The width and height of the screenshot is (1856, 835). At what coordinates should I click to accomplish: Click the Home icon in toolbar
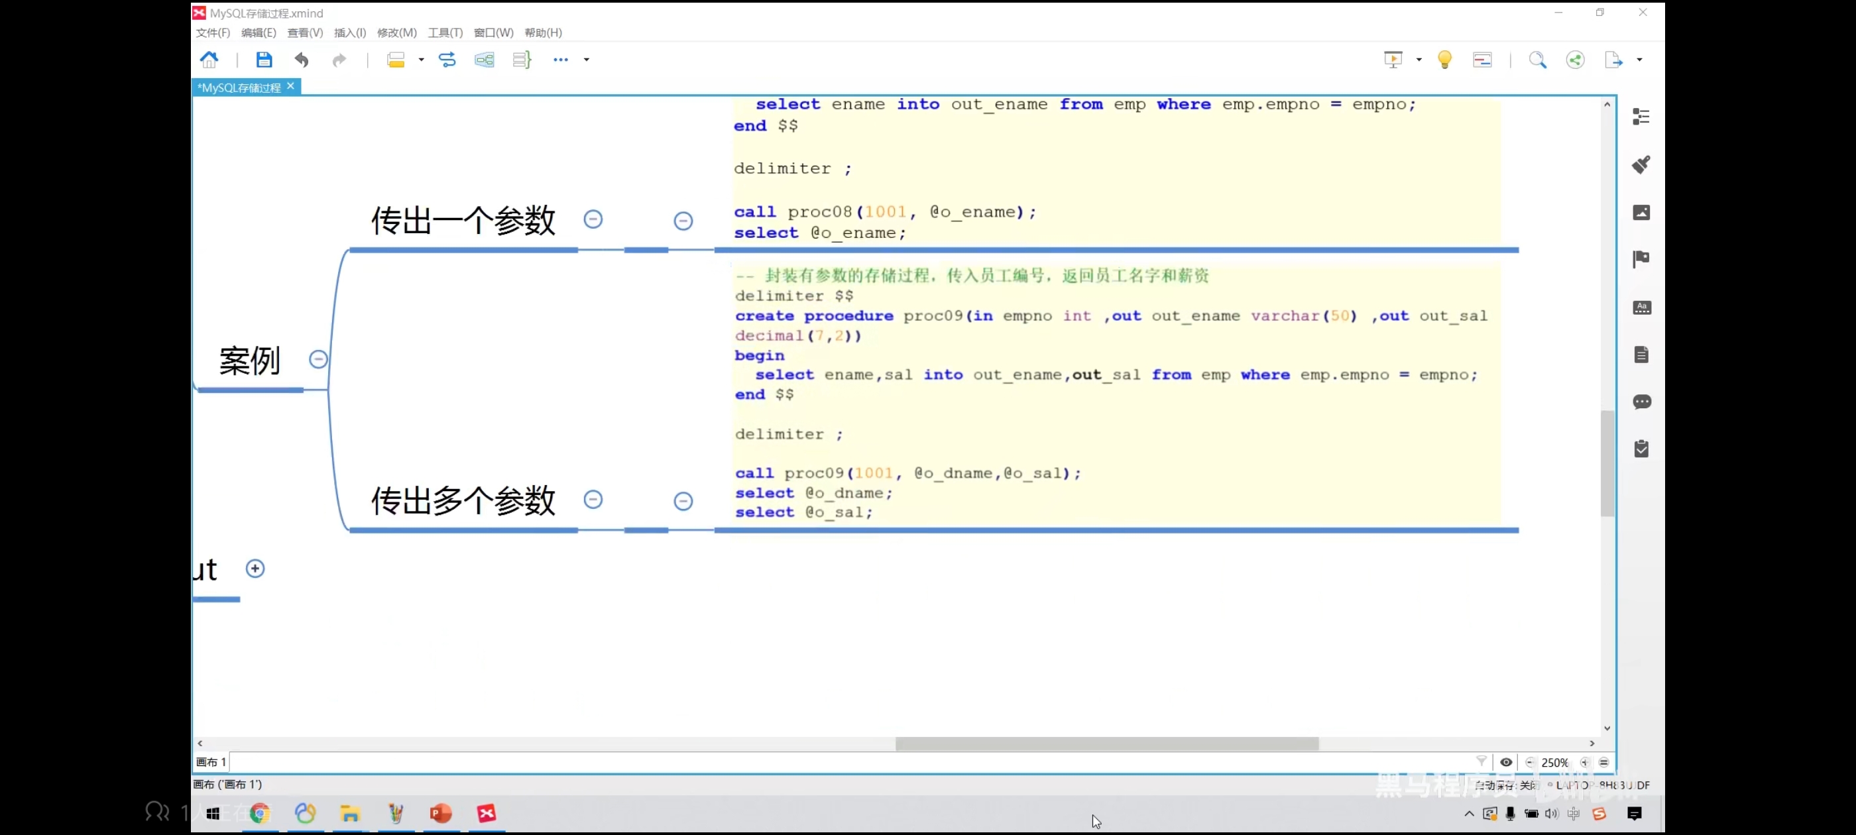[209, 60]
